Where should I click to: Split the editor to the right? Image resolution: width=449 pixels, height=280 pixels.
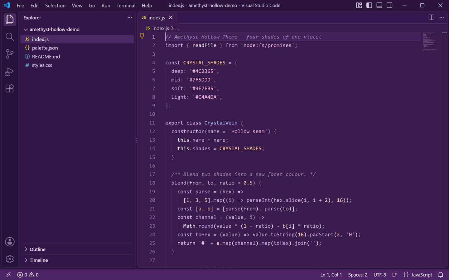click(x=432, y=17)
